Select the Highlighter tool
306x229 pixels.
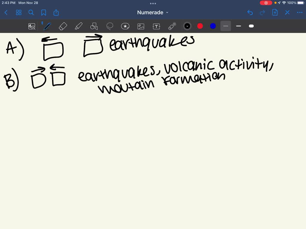(x=79, y=26)
